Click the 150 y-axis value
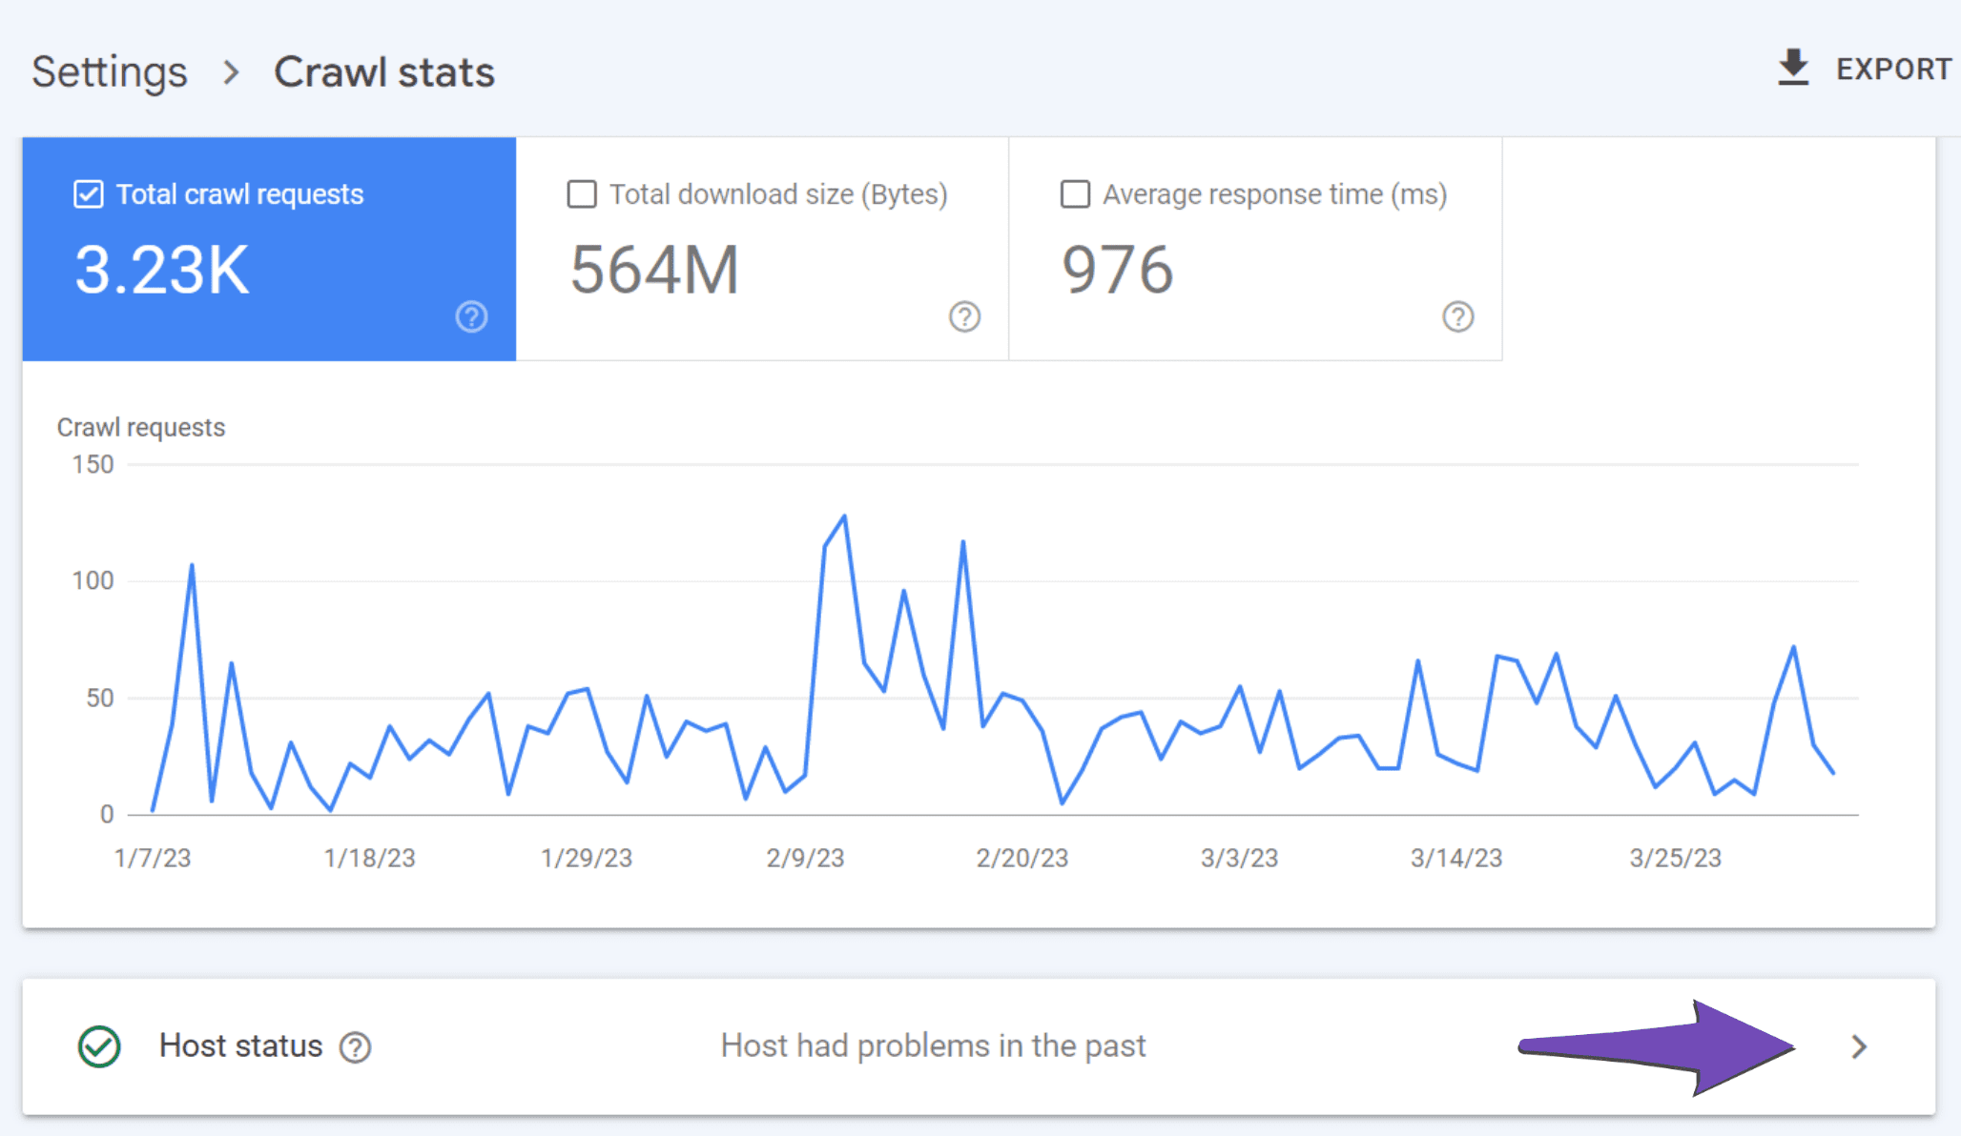The image size is (1961, 1136). pos(93,464)
